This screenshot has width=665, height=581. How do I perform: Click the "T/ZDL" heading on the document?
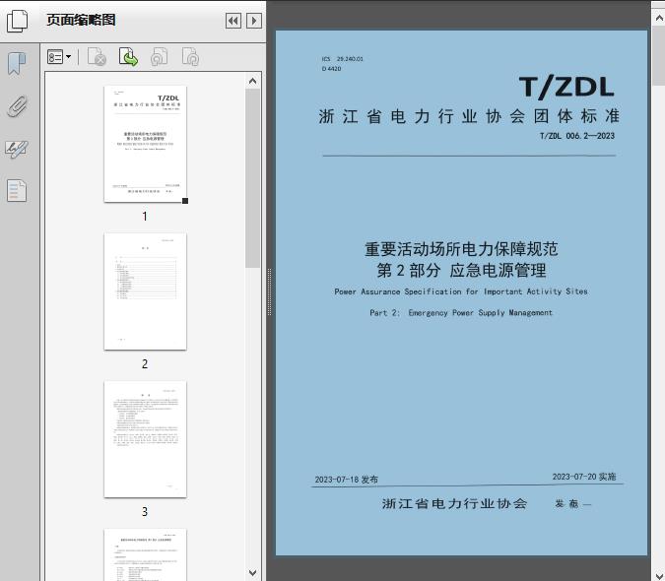566,88
